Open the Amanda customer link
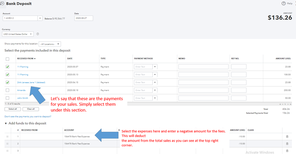Screen dimensions: 296x154 click(x=21, y=90)
